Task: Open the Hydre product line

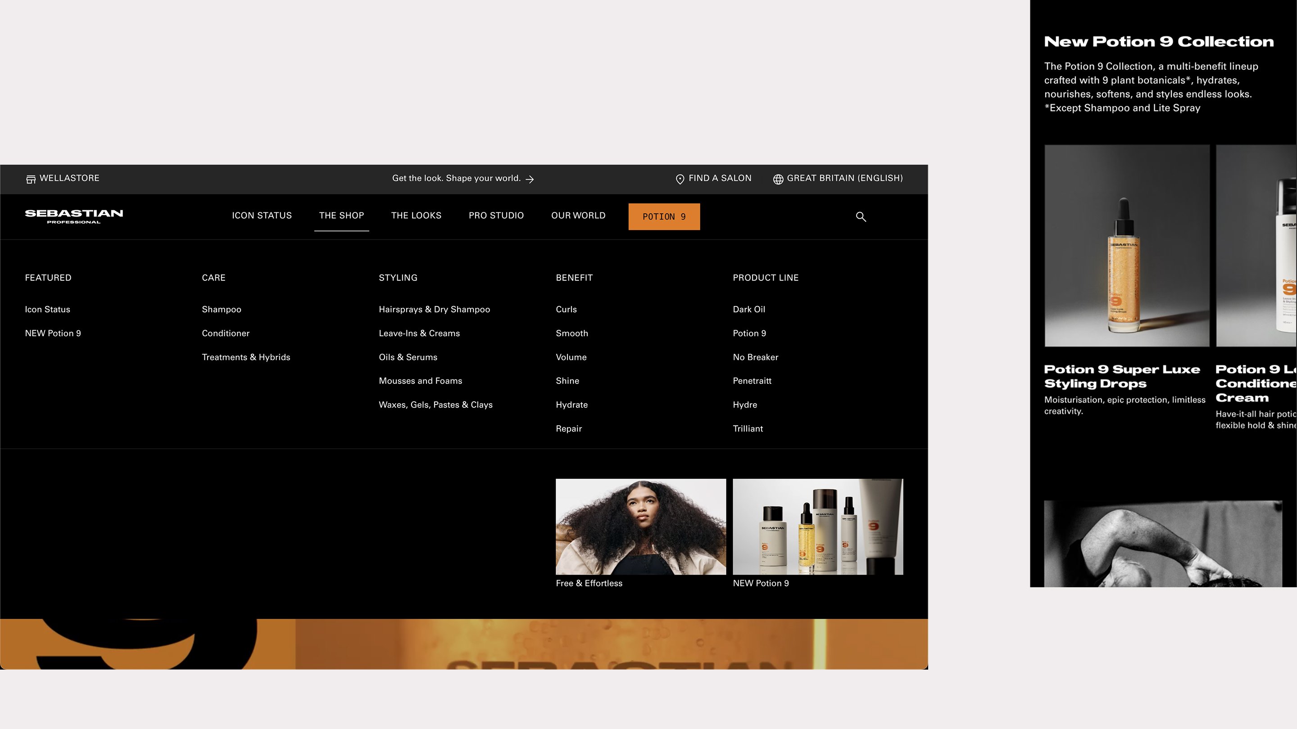Action: [x=745, y=405]
